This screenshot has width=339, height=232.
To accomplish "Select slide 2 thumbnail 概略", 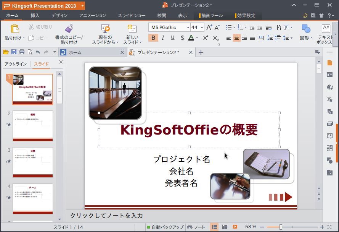I will tap(33, 126).
